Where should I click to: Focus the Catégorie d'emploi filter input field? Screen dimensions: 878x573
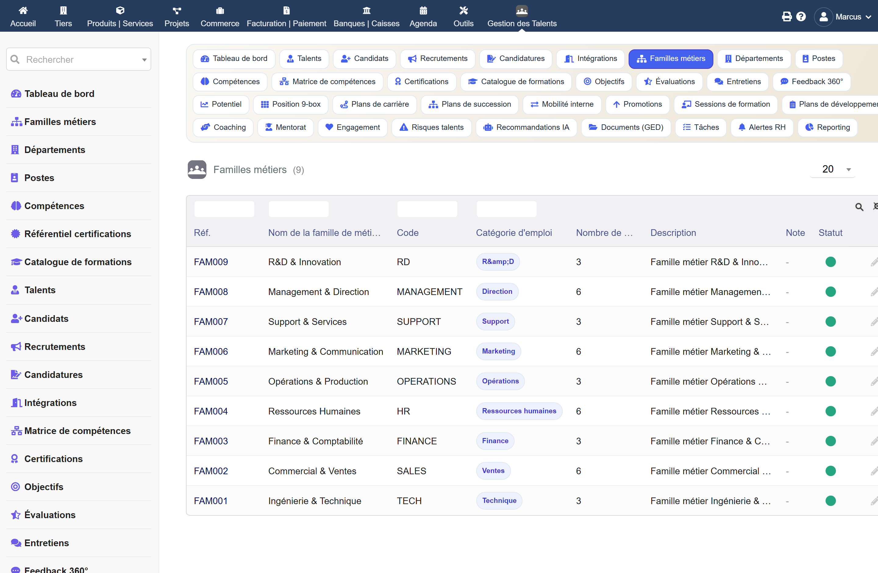pos(506,209)
